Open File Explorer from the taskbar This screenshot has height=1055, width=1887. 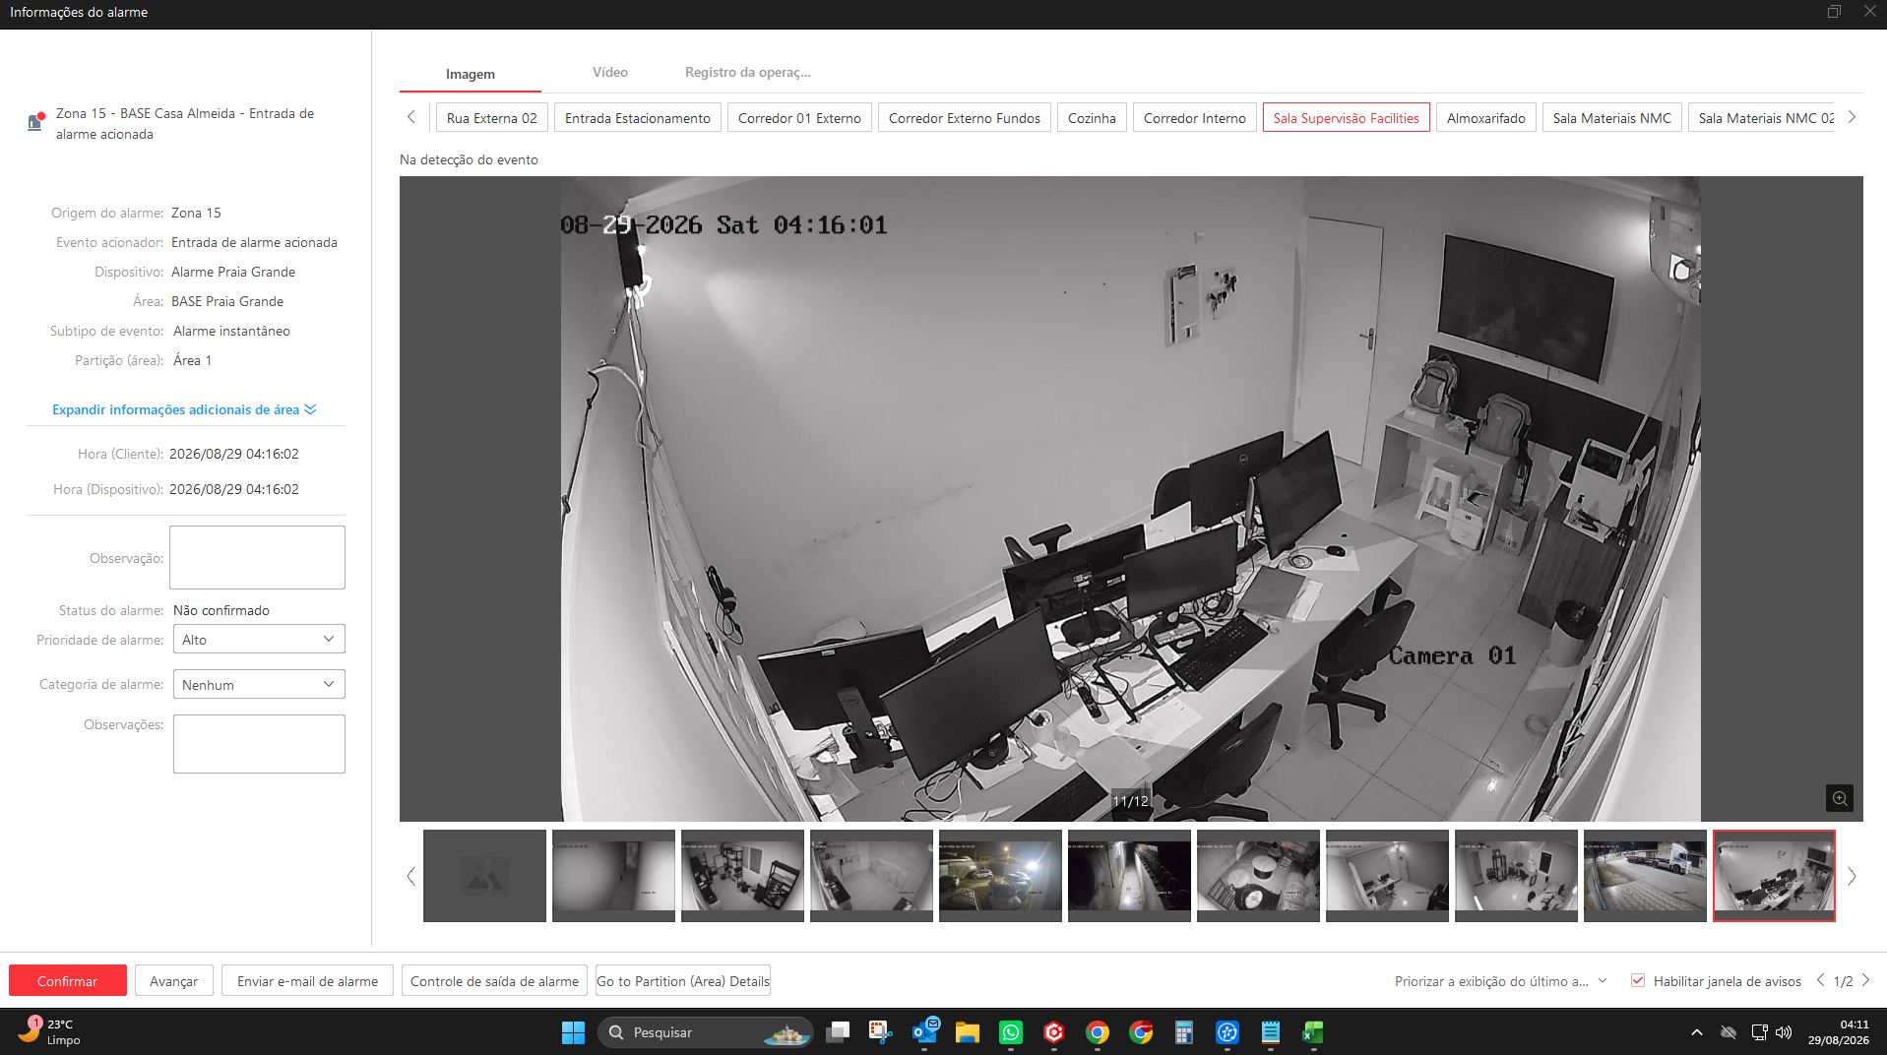968,1032
